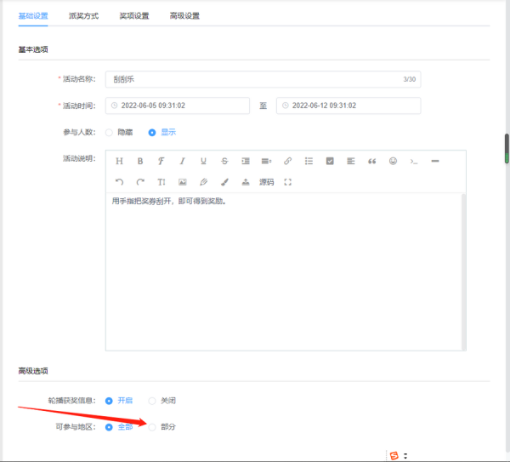
Task: Select 关闭 for carousel winner info
Action: pyautogui.click(x=162, y=401)
